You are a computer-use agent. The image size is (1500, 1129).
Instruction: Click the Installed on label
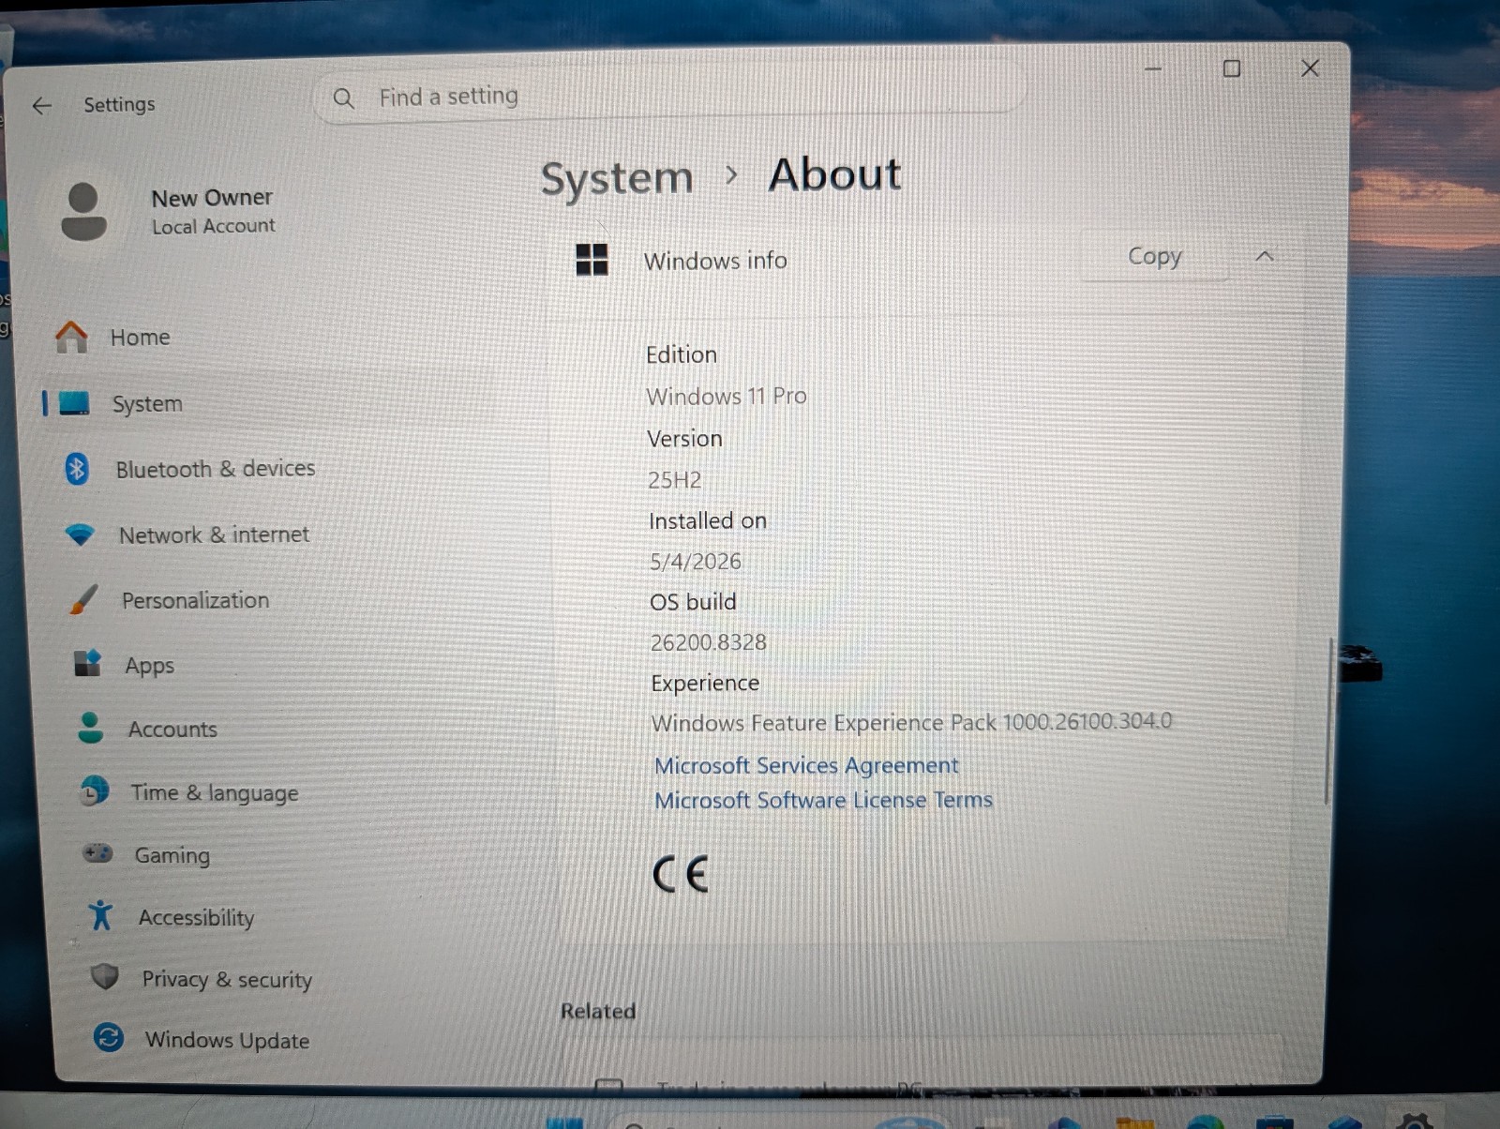[708, 520]
